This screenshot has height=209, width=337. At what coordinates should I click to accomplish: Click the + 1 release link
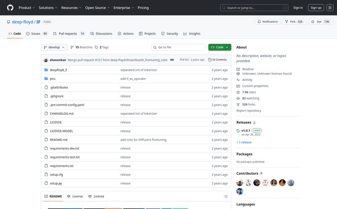coord(244,142)
